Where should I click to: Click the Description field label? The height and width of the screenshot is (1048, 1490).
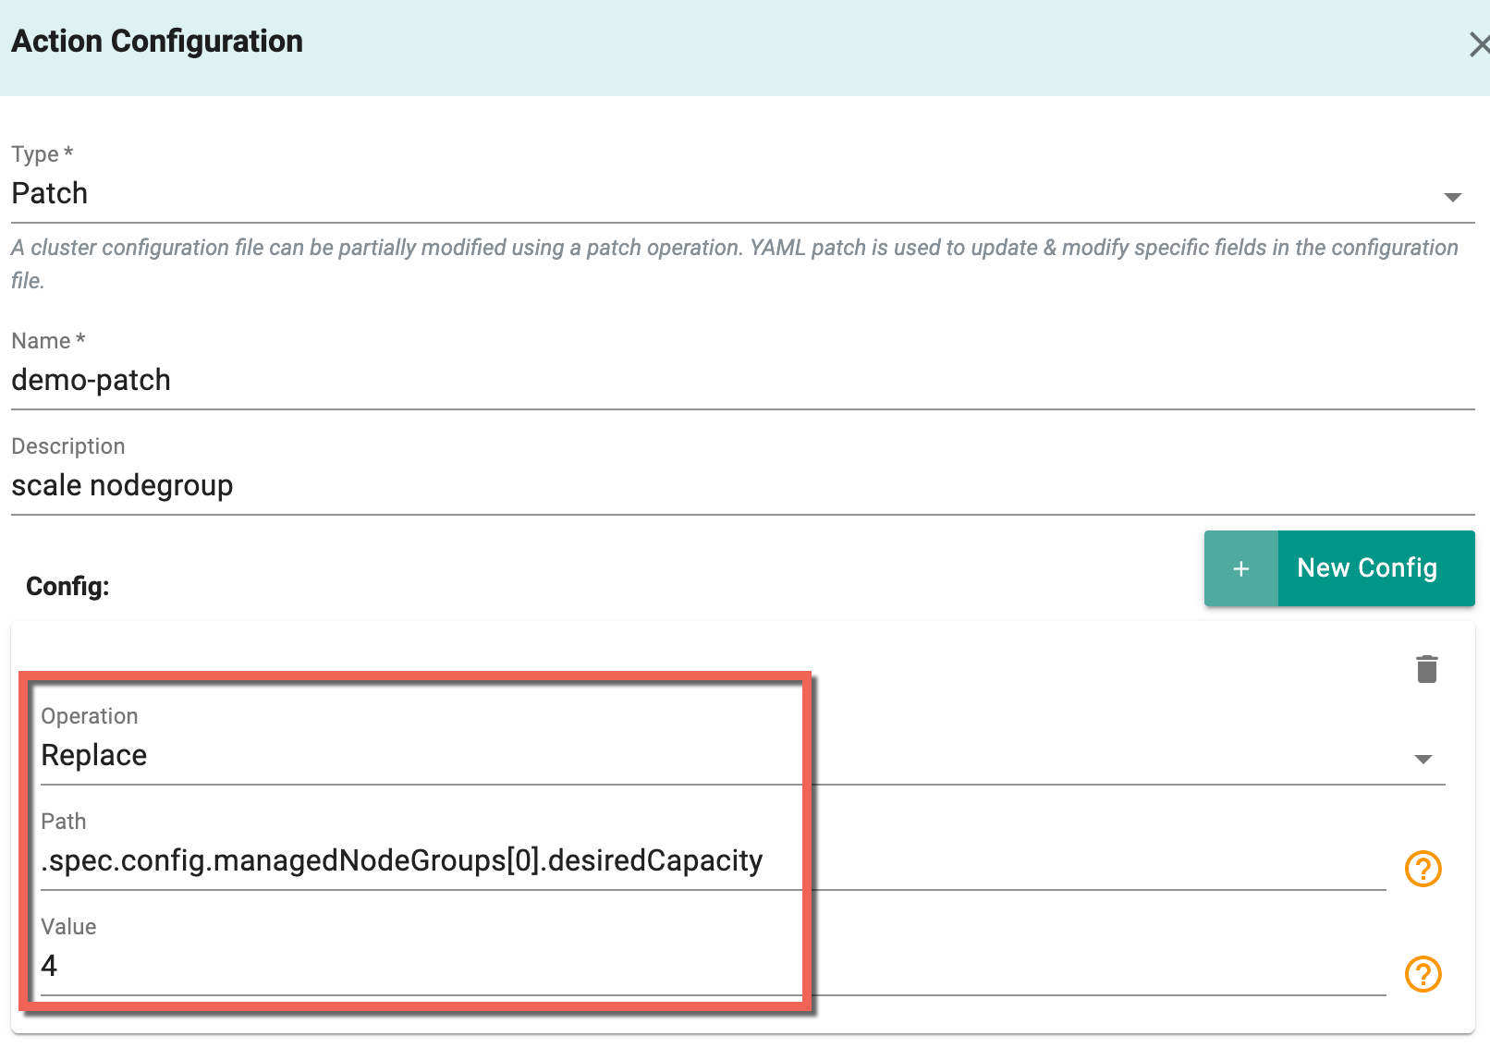(67, 446)
